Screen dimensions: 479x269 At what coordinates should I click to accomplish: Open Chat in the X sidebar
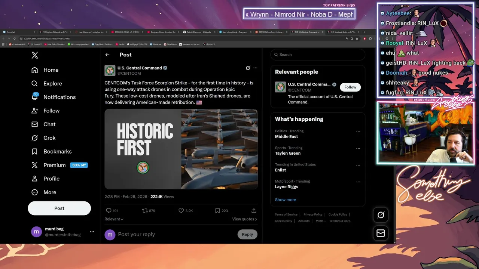tap(43, 124)
